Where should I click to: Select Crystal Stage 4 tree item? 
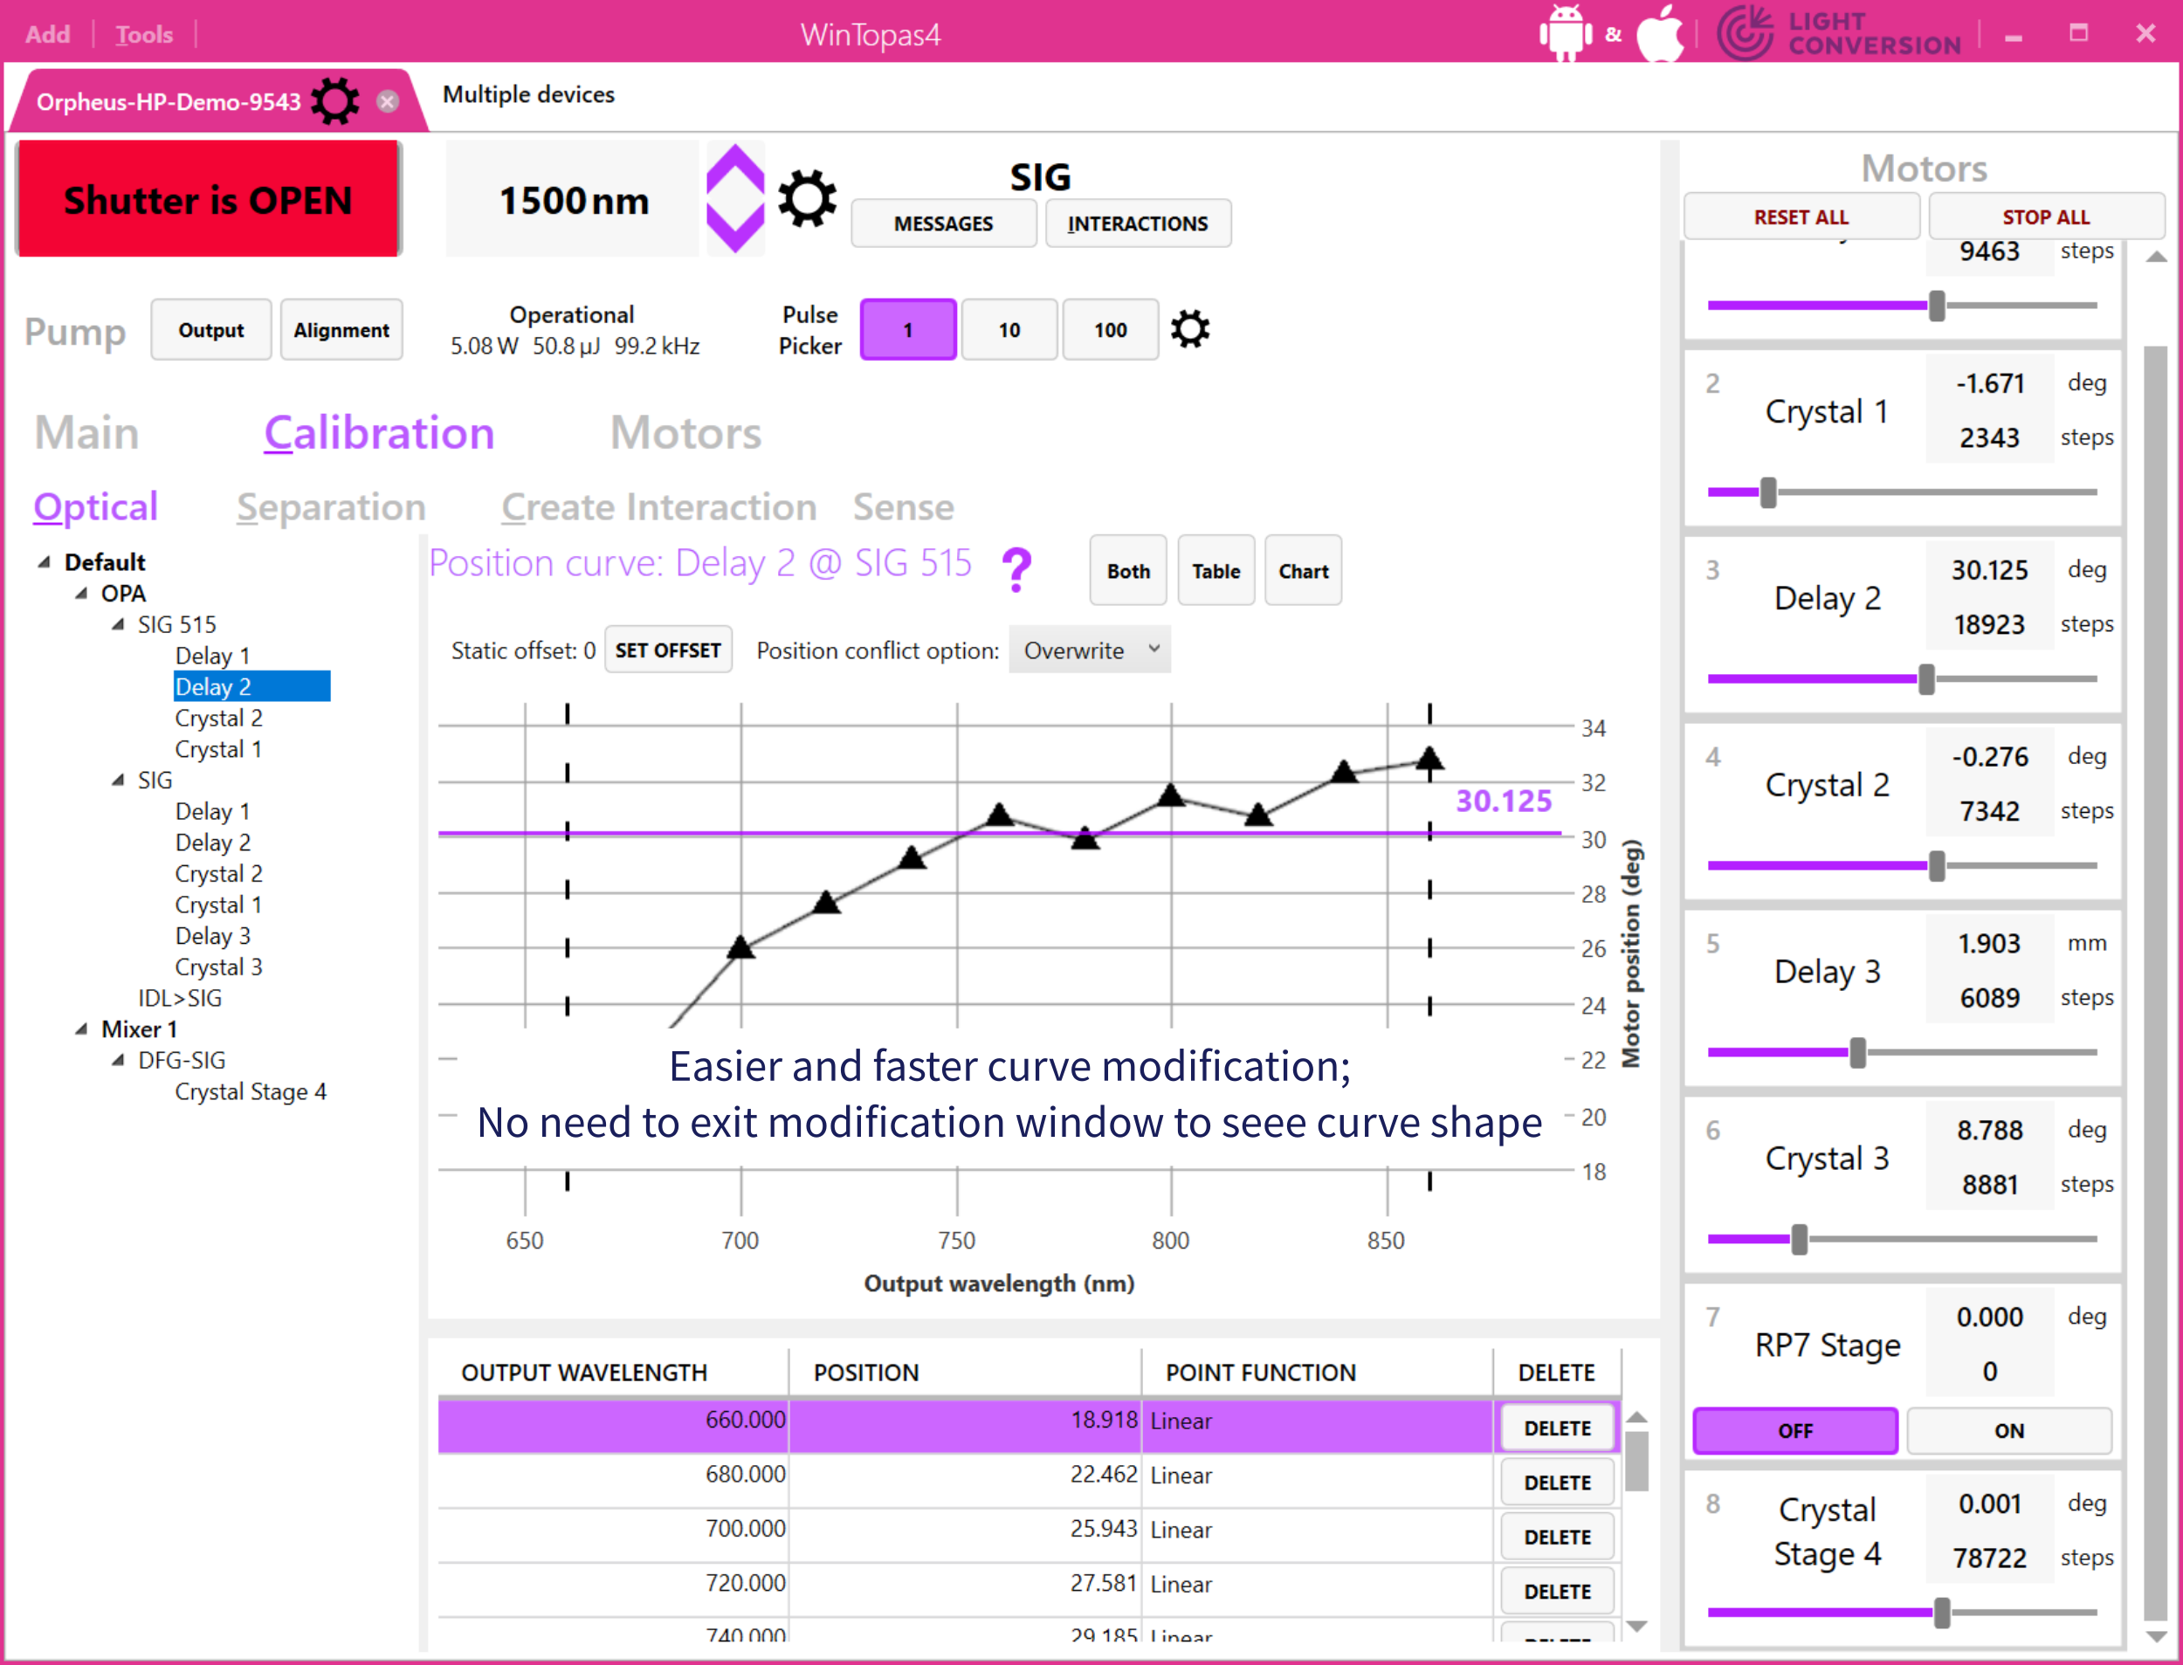(250, 1091)
